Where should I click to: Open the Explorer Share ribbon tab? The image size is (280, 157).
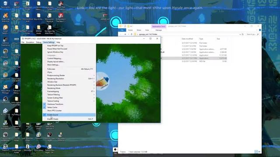(139, 30)
